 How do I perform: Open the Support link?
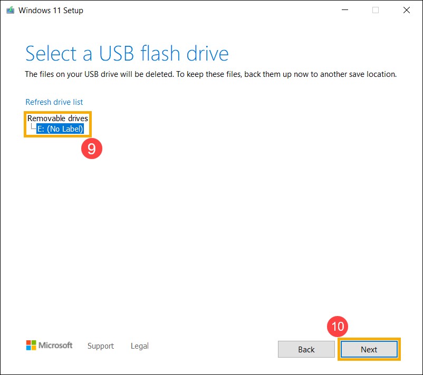click(x=100, y=346)
